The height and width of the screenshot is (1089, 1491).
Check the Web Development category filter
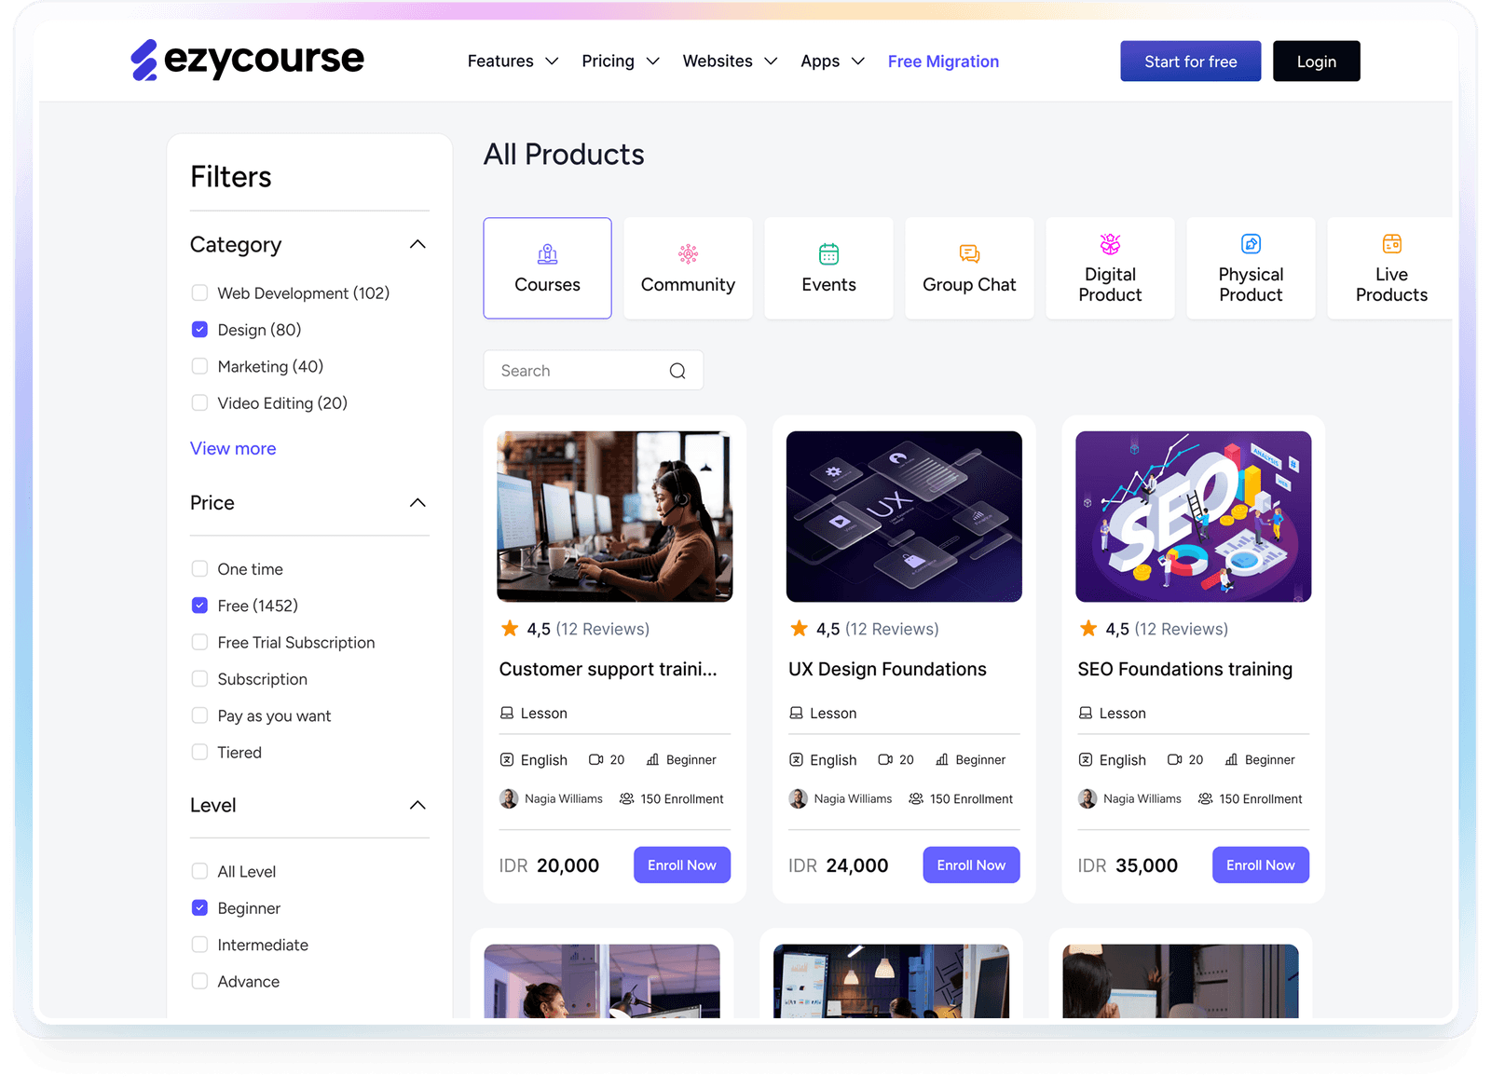(199, 293)
